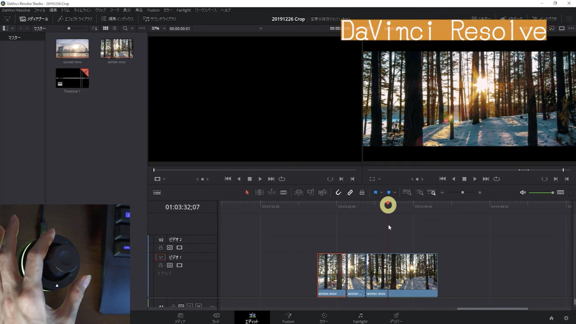Toggle loop in source viewer
The image size is (576, 324).
click(x=282, y=179)
